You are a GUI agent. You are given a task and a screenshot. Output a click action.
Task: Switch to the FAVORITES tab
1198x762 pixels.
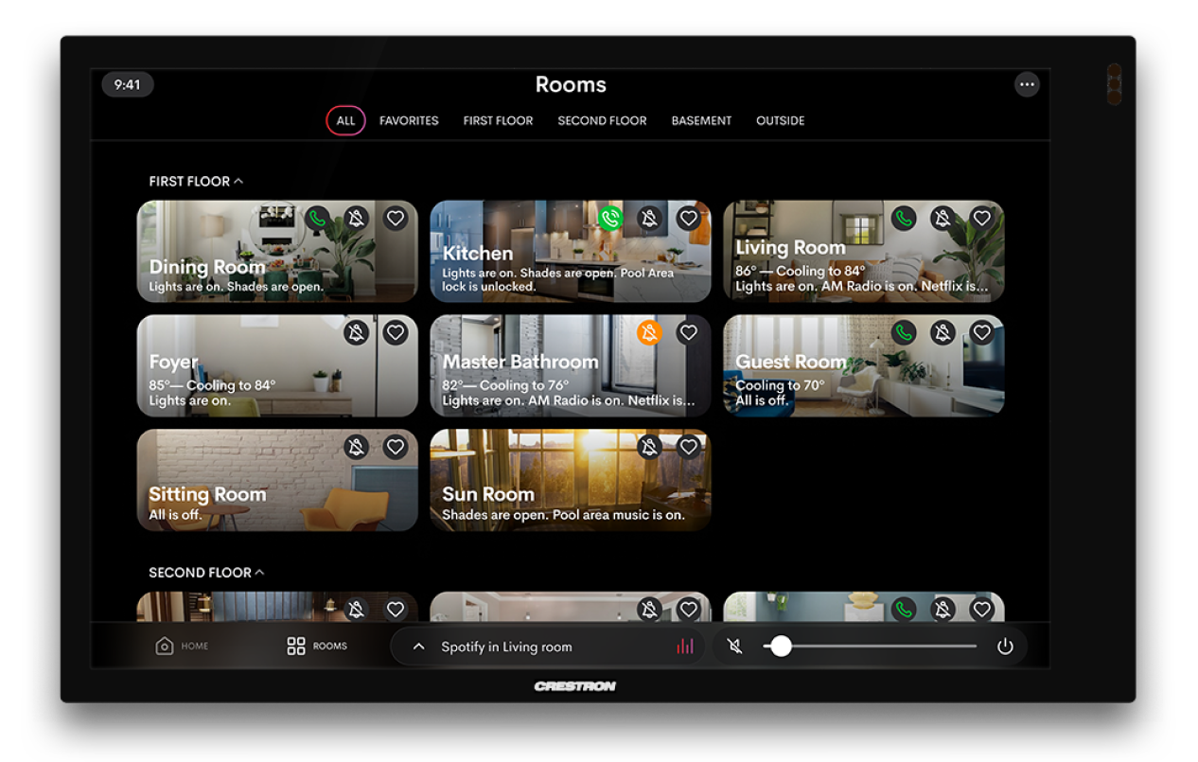pos(409,120)
